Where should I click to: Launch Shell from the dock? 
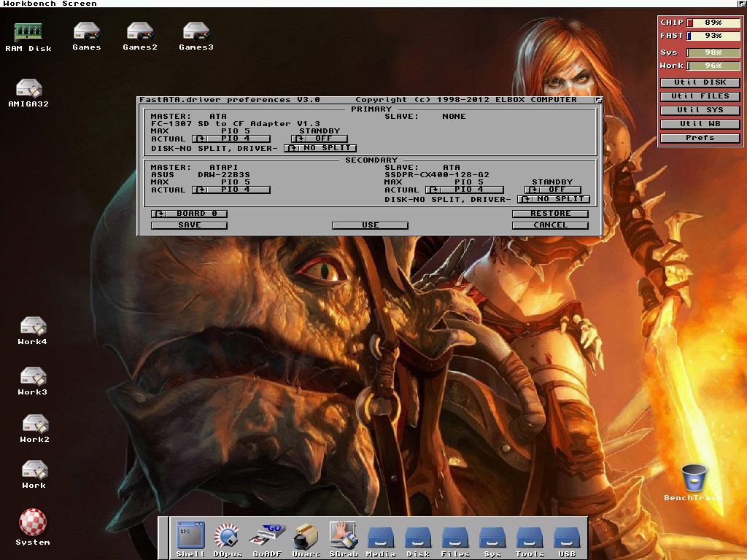click(x=190, y=539)
